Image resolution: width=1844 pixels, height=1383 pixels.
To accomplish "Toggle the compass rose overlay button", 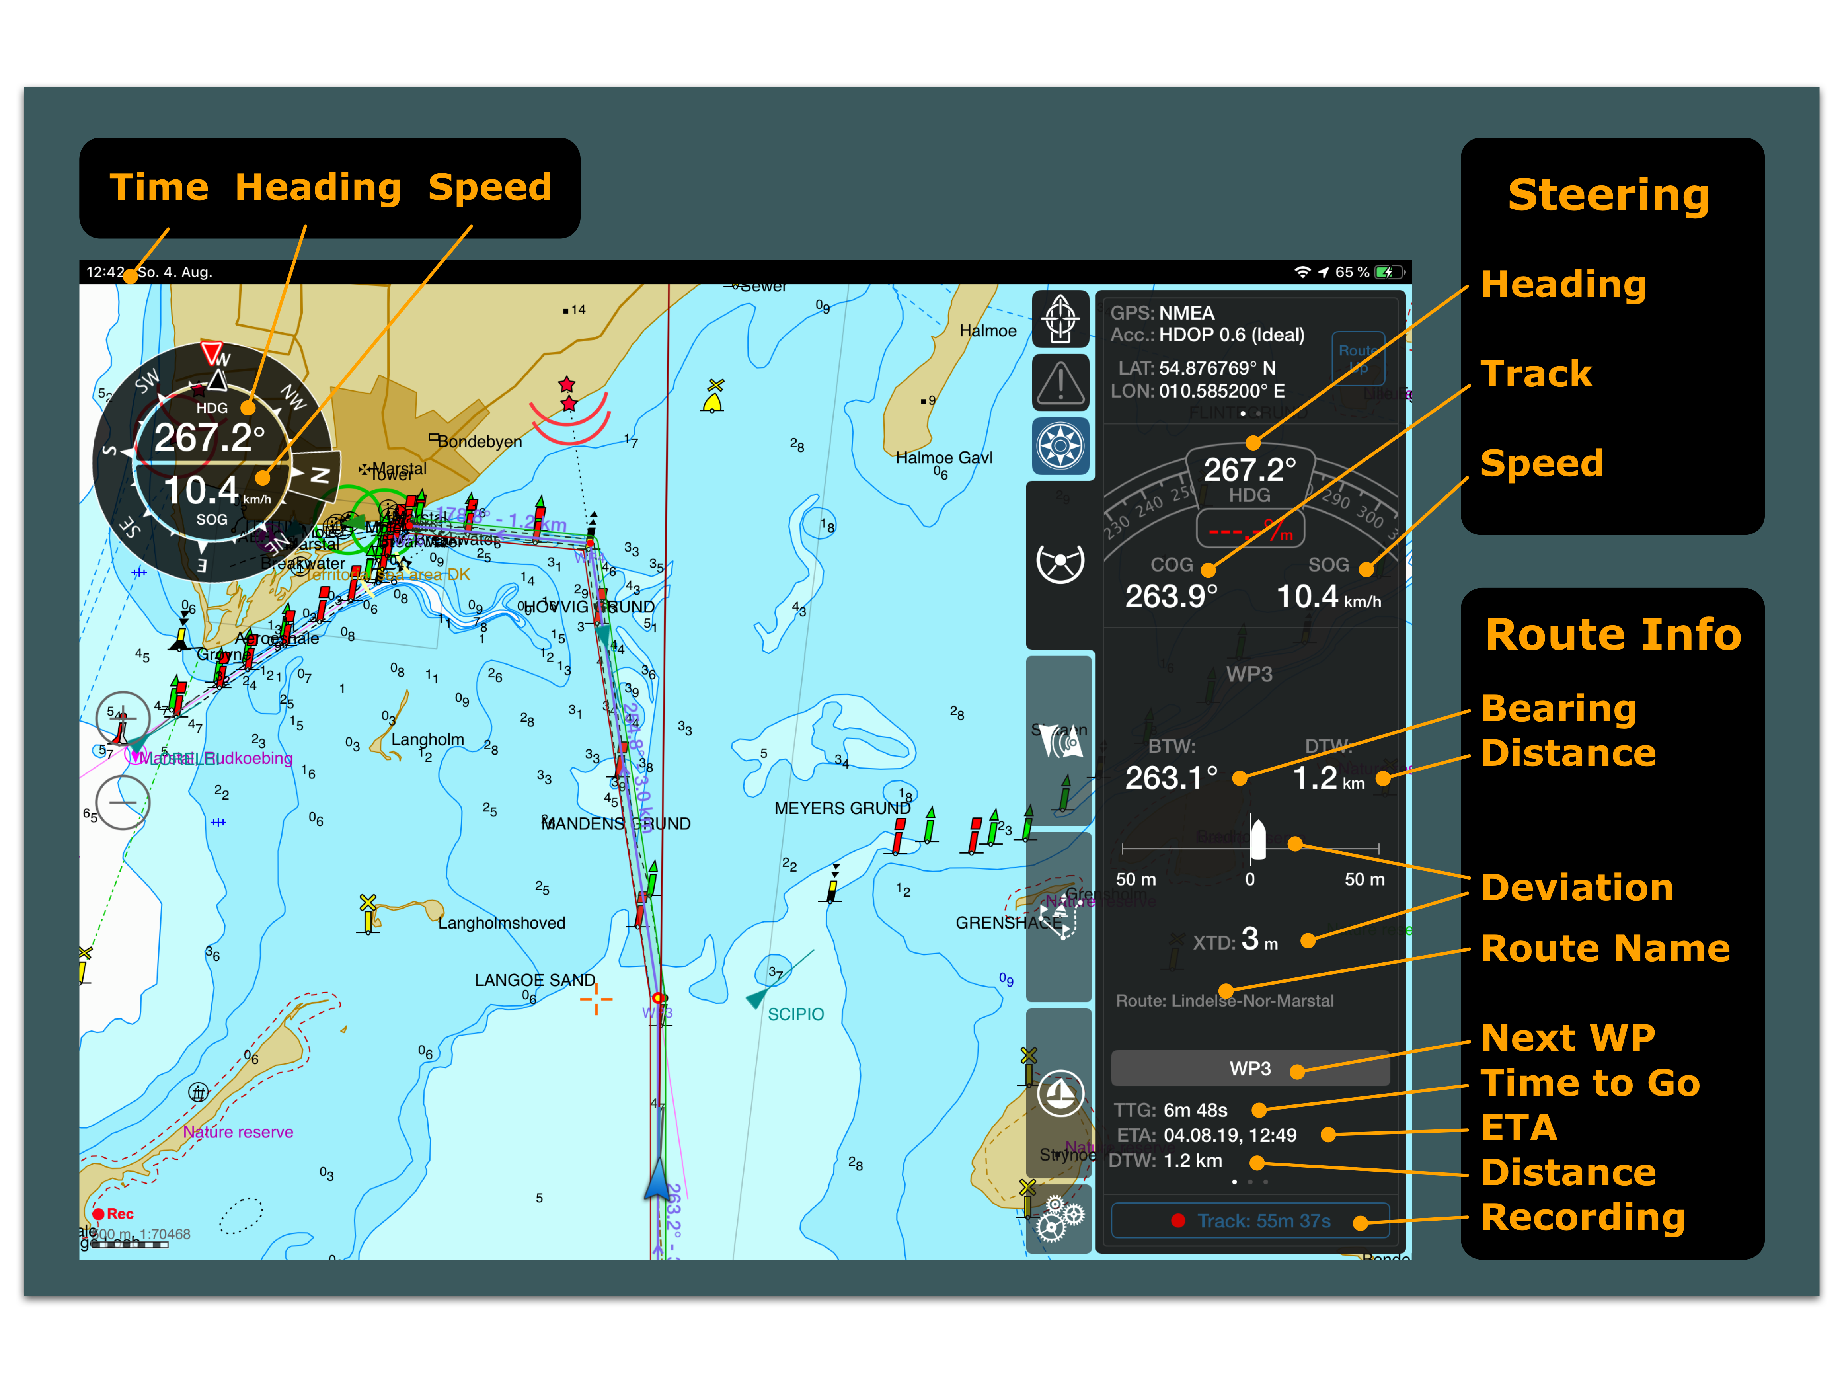I will coord(1060,446).
